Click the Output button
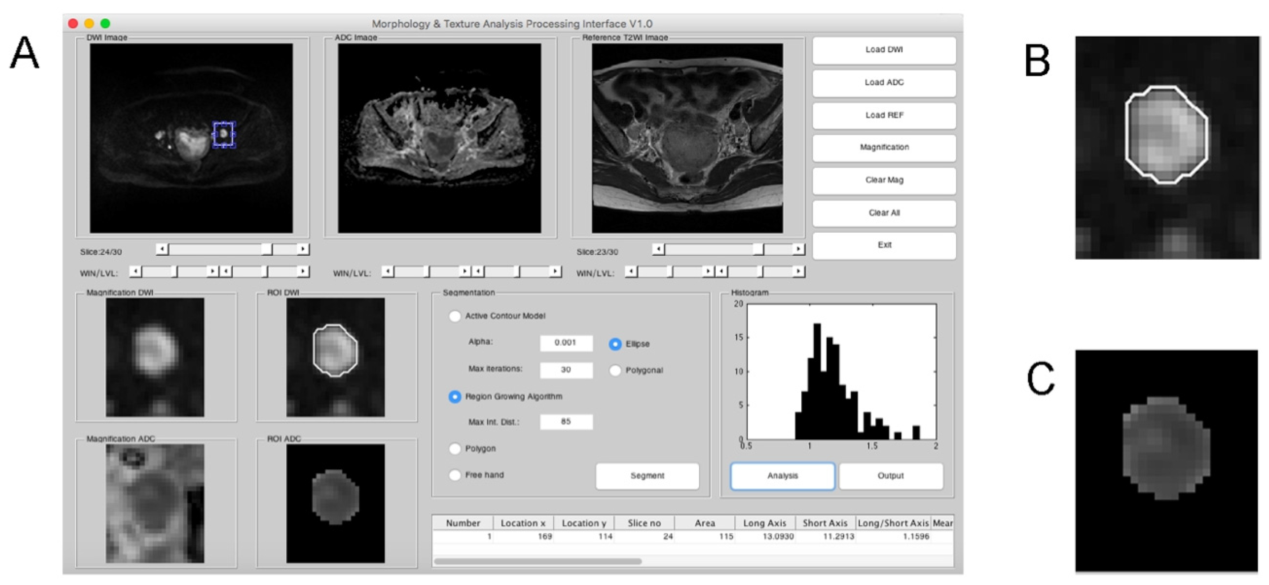Screen dimensions: 1269x585 (891, 476)
